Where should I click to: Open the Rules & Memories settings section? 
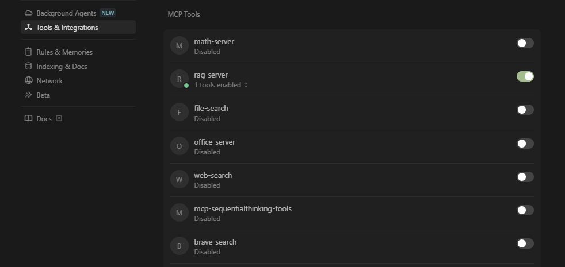pos(64,52)
